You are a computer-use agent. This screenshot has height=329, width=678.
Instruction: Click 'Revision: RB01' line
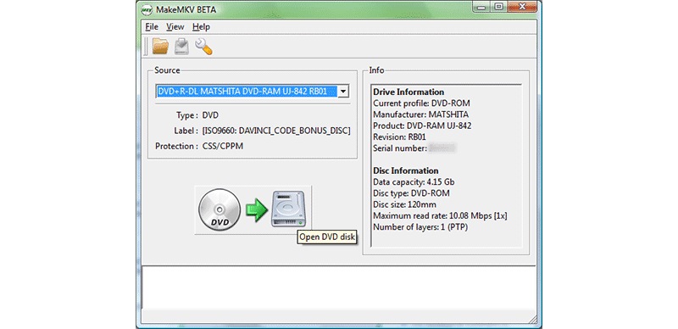[400, 137]
